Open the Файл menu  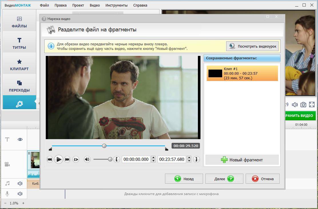(44, 5)
